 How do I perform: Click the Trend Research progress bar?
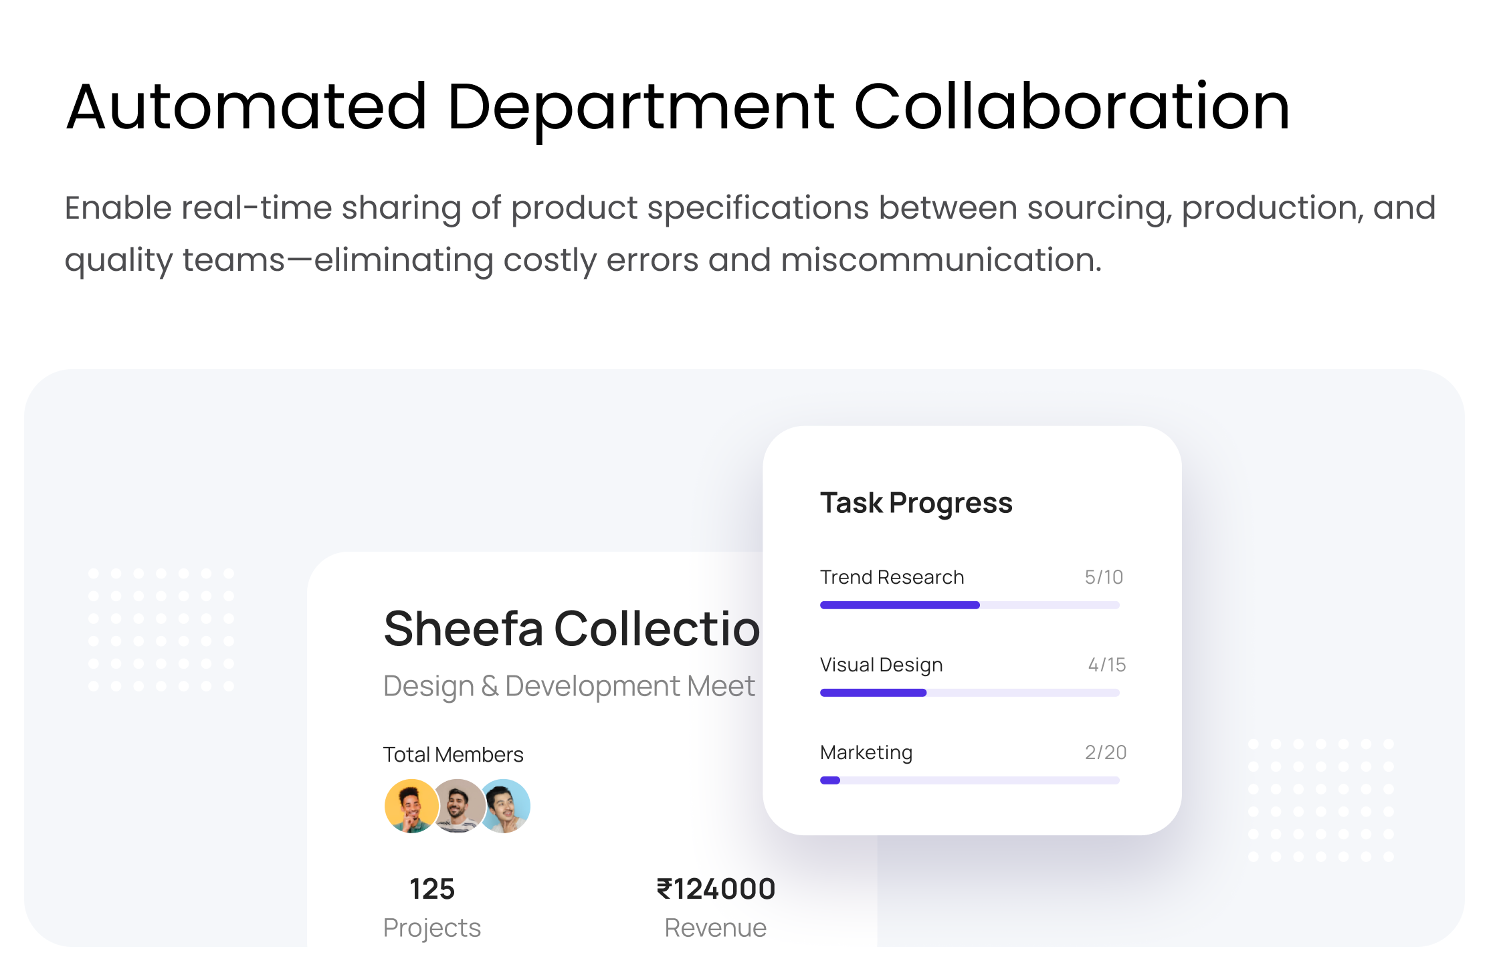(969, 605)
